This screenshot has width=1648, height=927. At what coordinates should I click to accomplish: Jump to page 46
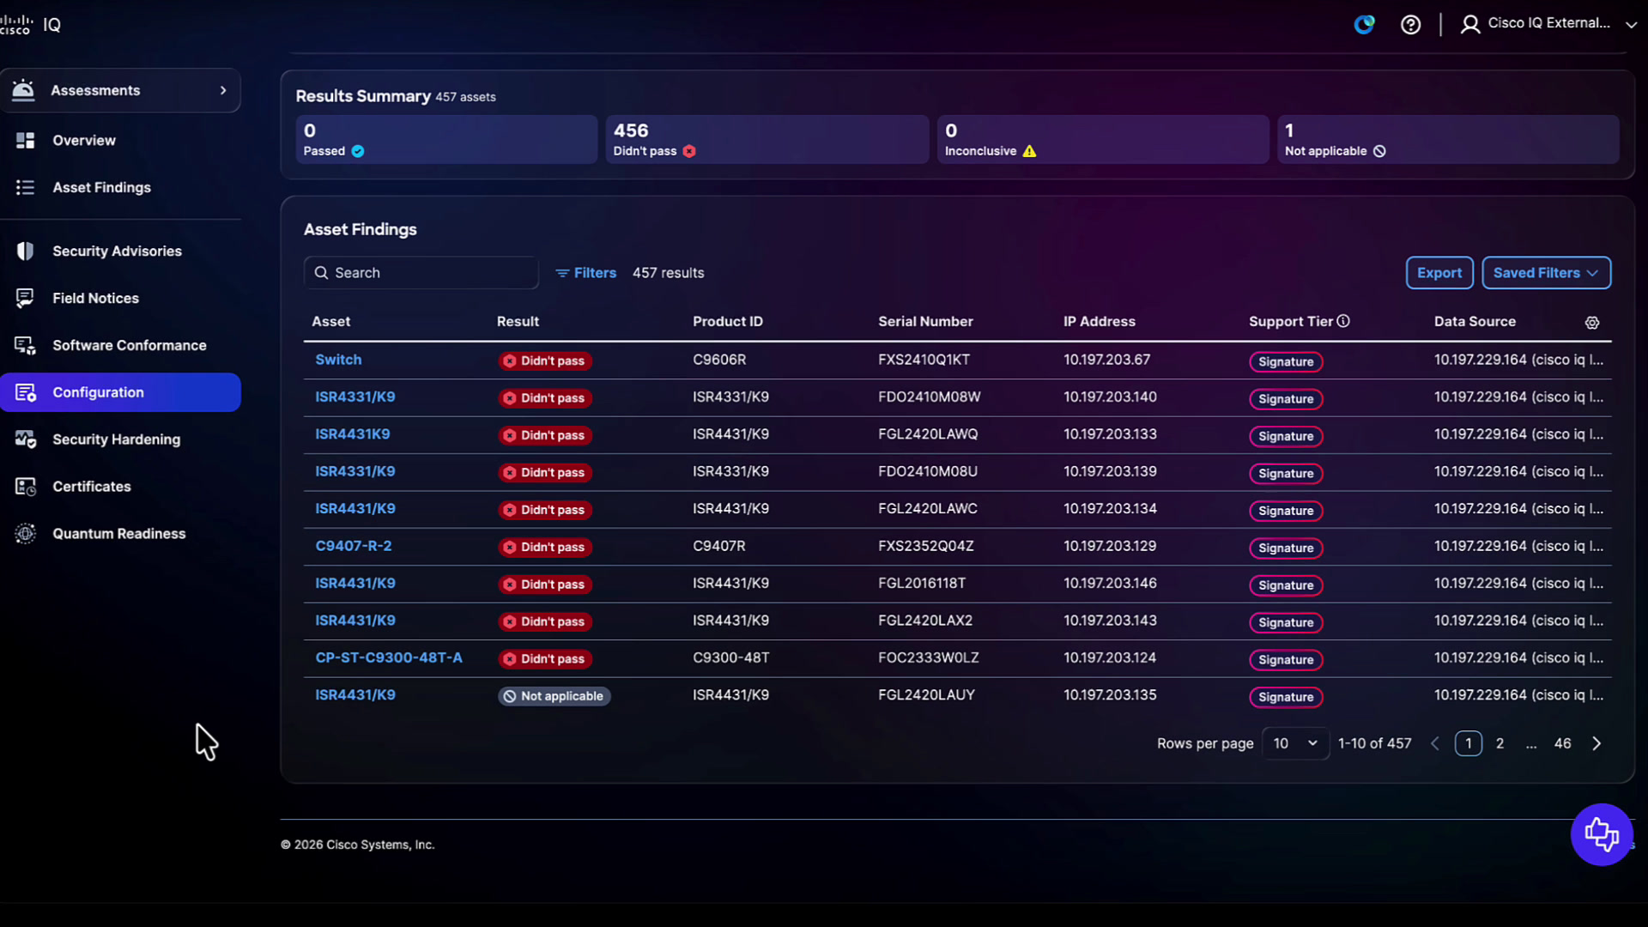click(x=1562, y=743)
